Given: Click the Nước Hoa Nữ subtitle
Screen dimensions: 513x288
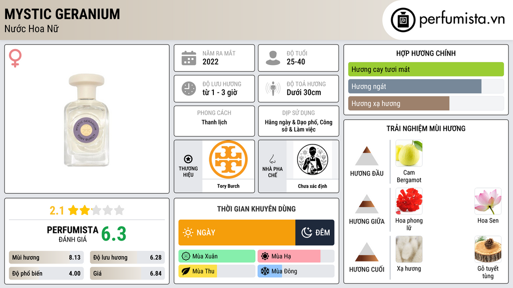Looking at the screenshot, I should point(32,29).
